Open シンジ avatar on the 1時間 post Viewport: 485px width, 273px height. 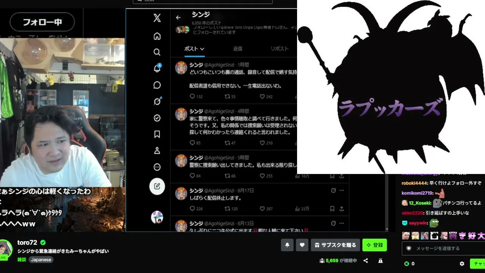point(181,68)
